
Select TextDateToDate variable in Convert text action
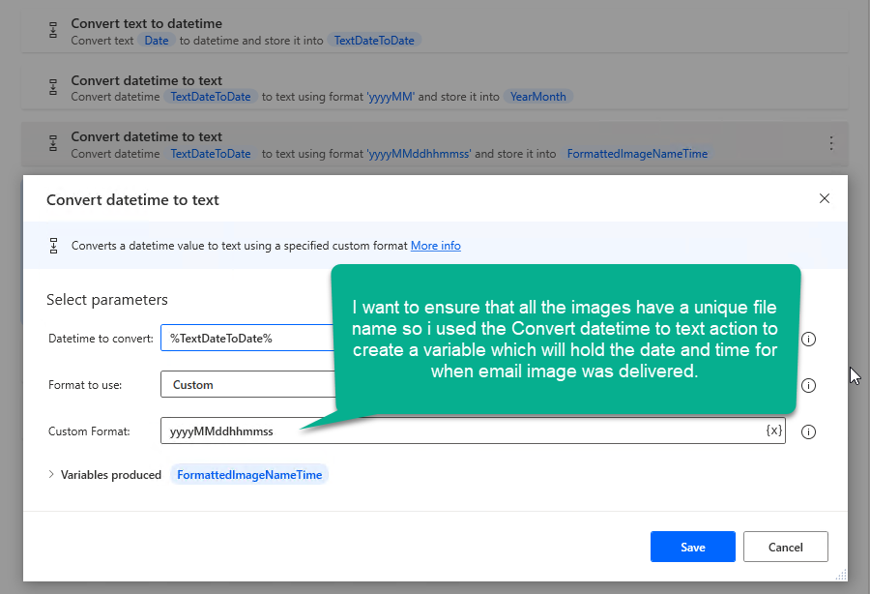point(374,41)
